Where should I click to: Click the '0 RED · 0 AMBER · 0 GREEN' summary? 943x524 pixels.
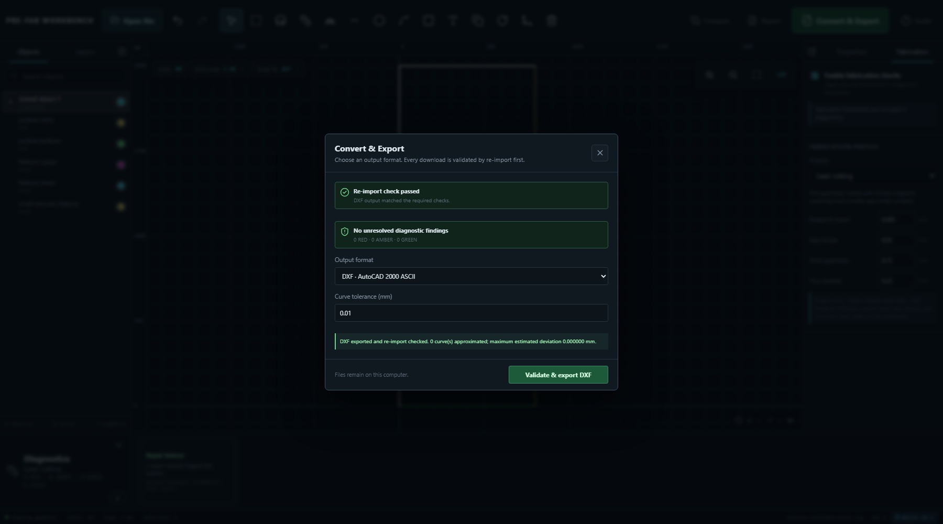pyautogui.click(x=385, y=240)
